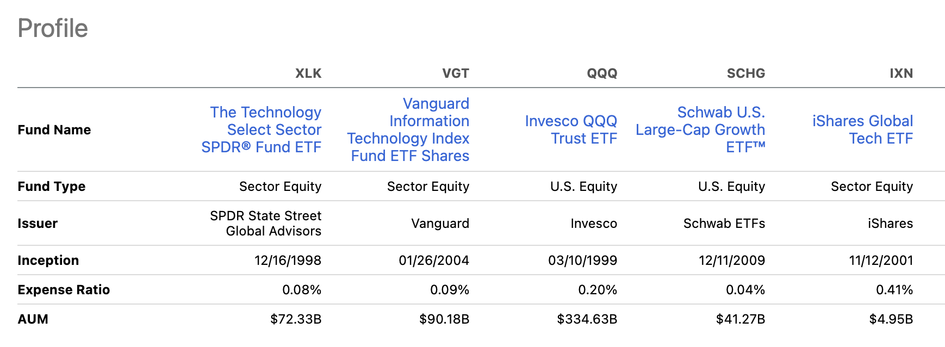Click the Inception row label

click(48, 261)
